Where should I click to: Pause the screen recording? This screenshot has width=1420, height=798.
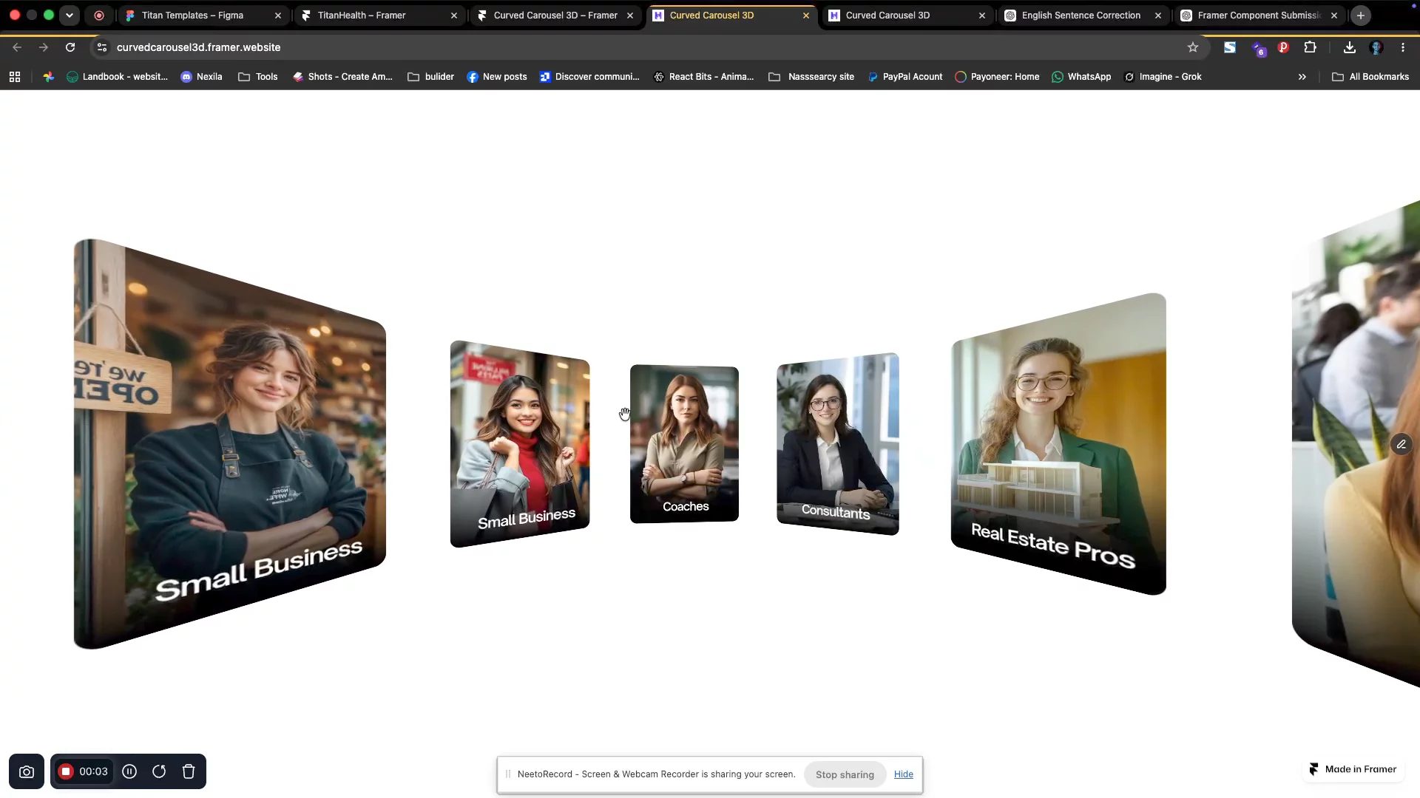point(129,771)
